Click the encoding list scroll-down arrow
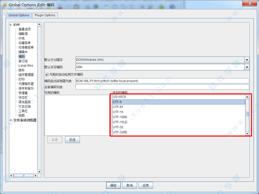The width and height of the screenshot is (259, 194). point(247,133)
